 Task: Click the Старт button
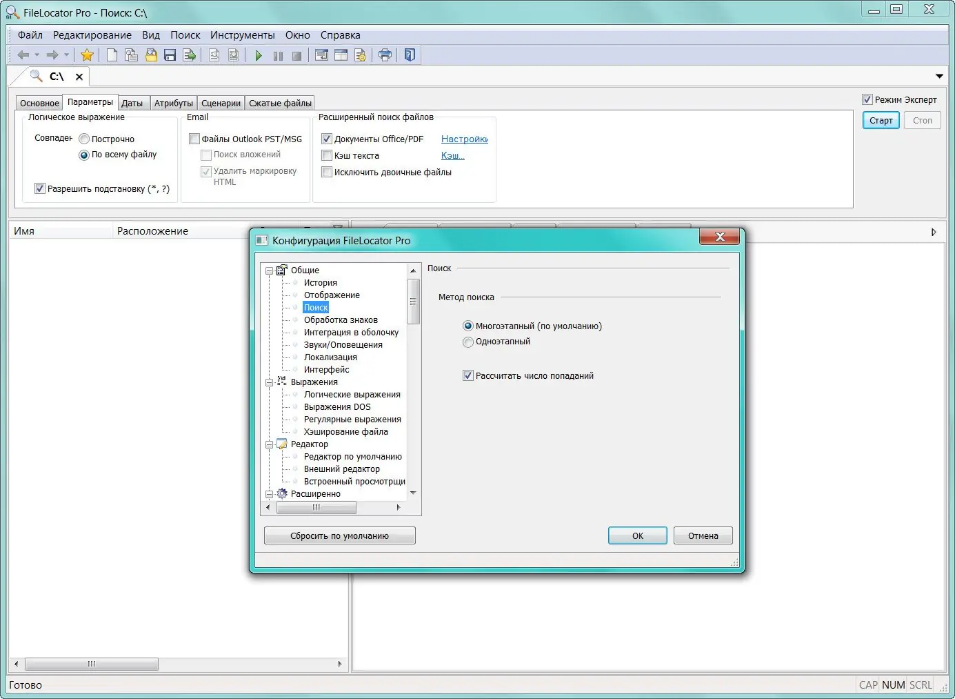click(881, 121)
